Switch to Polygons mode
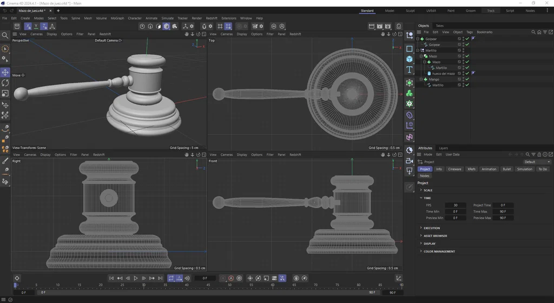The width and height of the screenshot is (554, 303). coord(159,26)
